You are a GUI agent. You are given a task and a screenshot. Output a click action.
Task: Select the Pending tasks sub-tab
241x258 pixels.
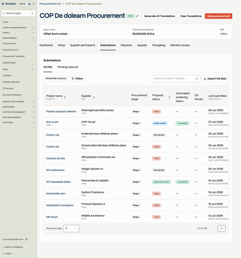[x=68, y=67]
